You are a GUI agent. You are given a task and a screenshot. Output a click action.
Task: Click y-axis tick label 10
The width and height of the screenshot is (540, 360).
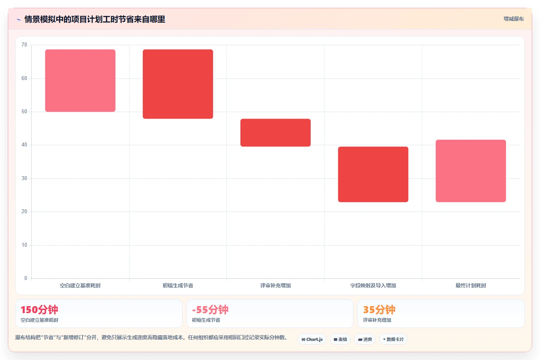[x=24, y=245]
